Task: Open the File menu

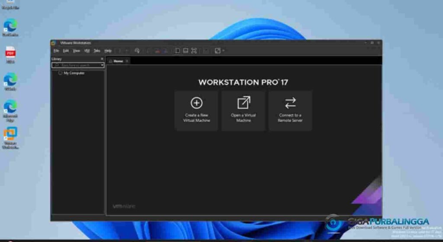Action: pyautogui.click(x=56, y=51)
